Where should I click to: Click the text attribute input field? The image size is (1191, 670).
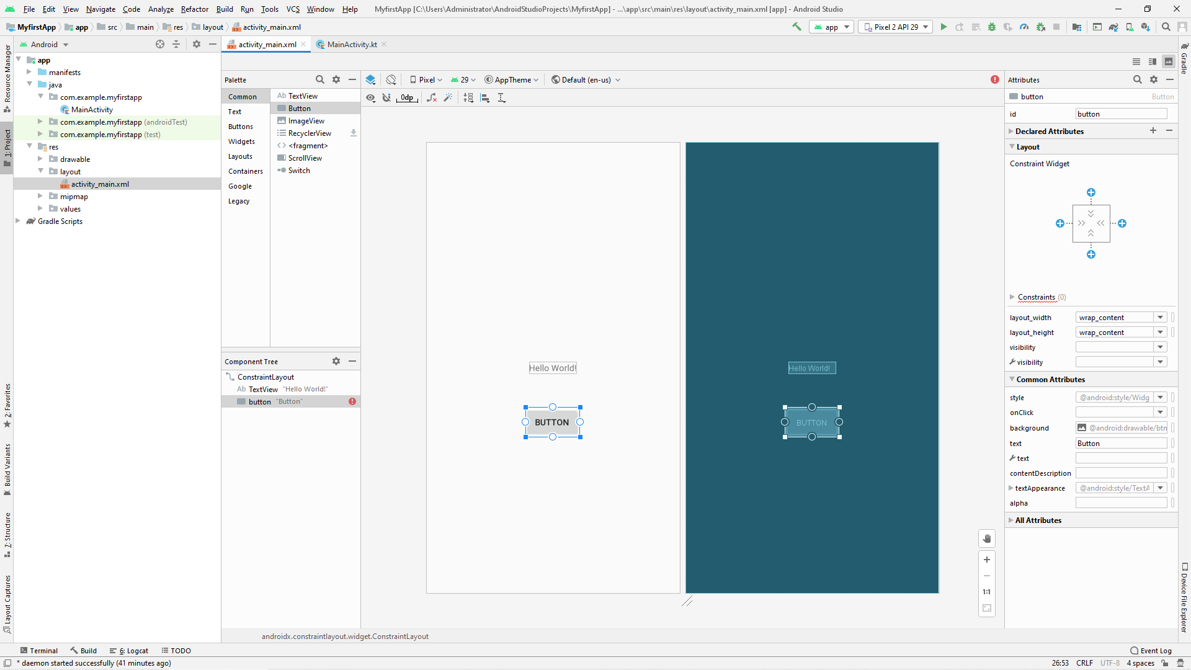point(1121,444)
